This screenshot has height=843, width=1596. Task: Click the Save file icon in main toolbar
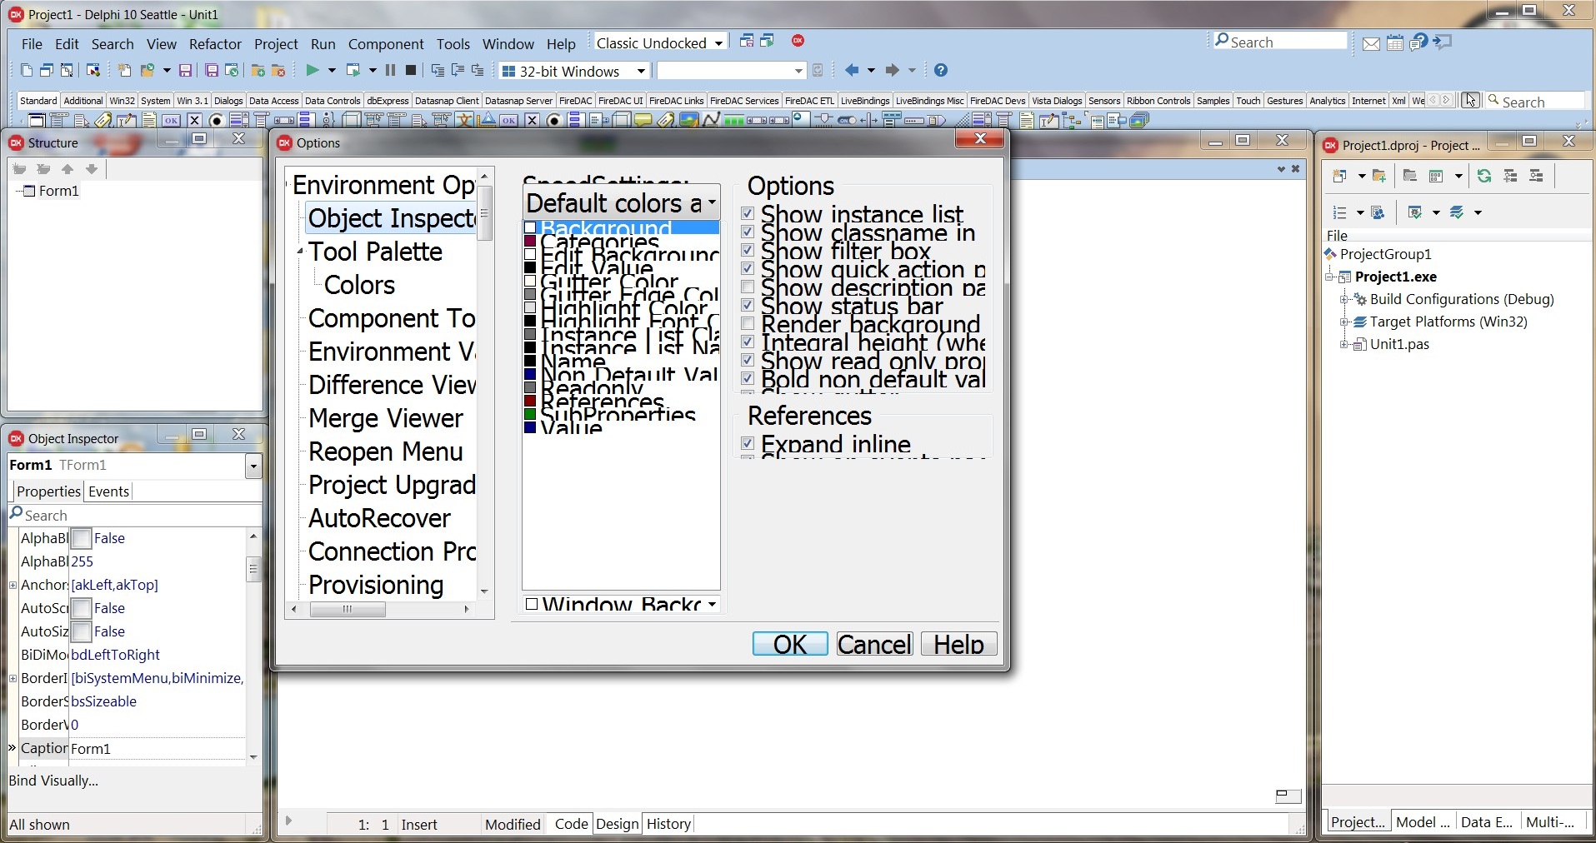(x=186, y=71)
